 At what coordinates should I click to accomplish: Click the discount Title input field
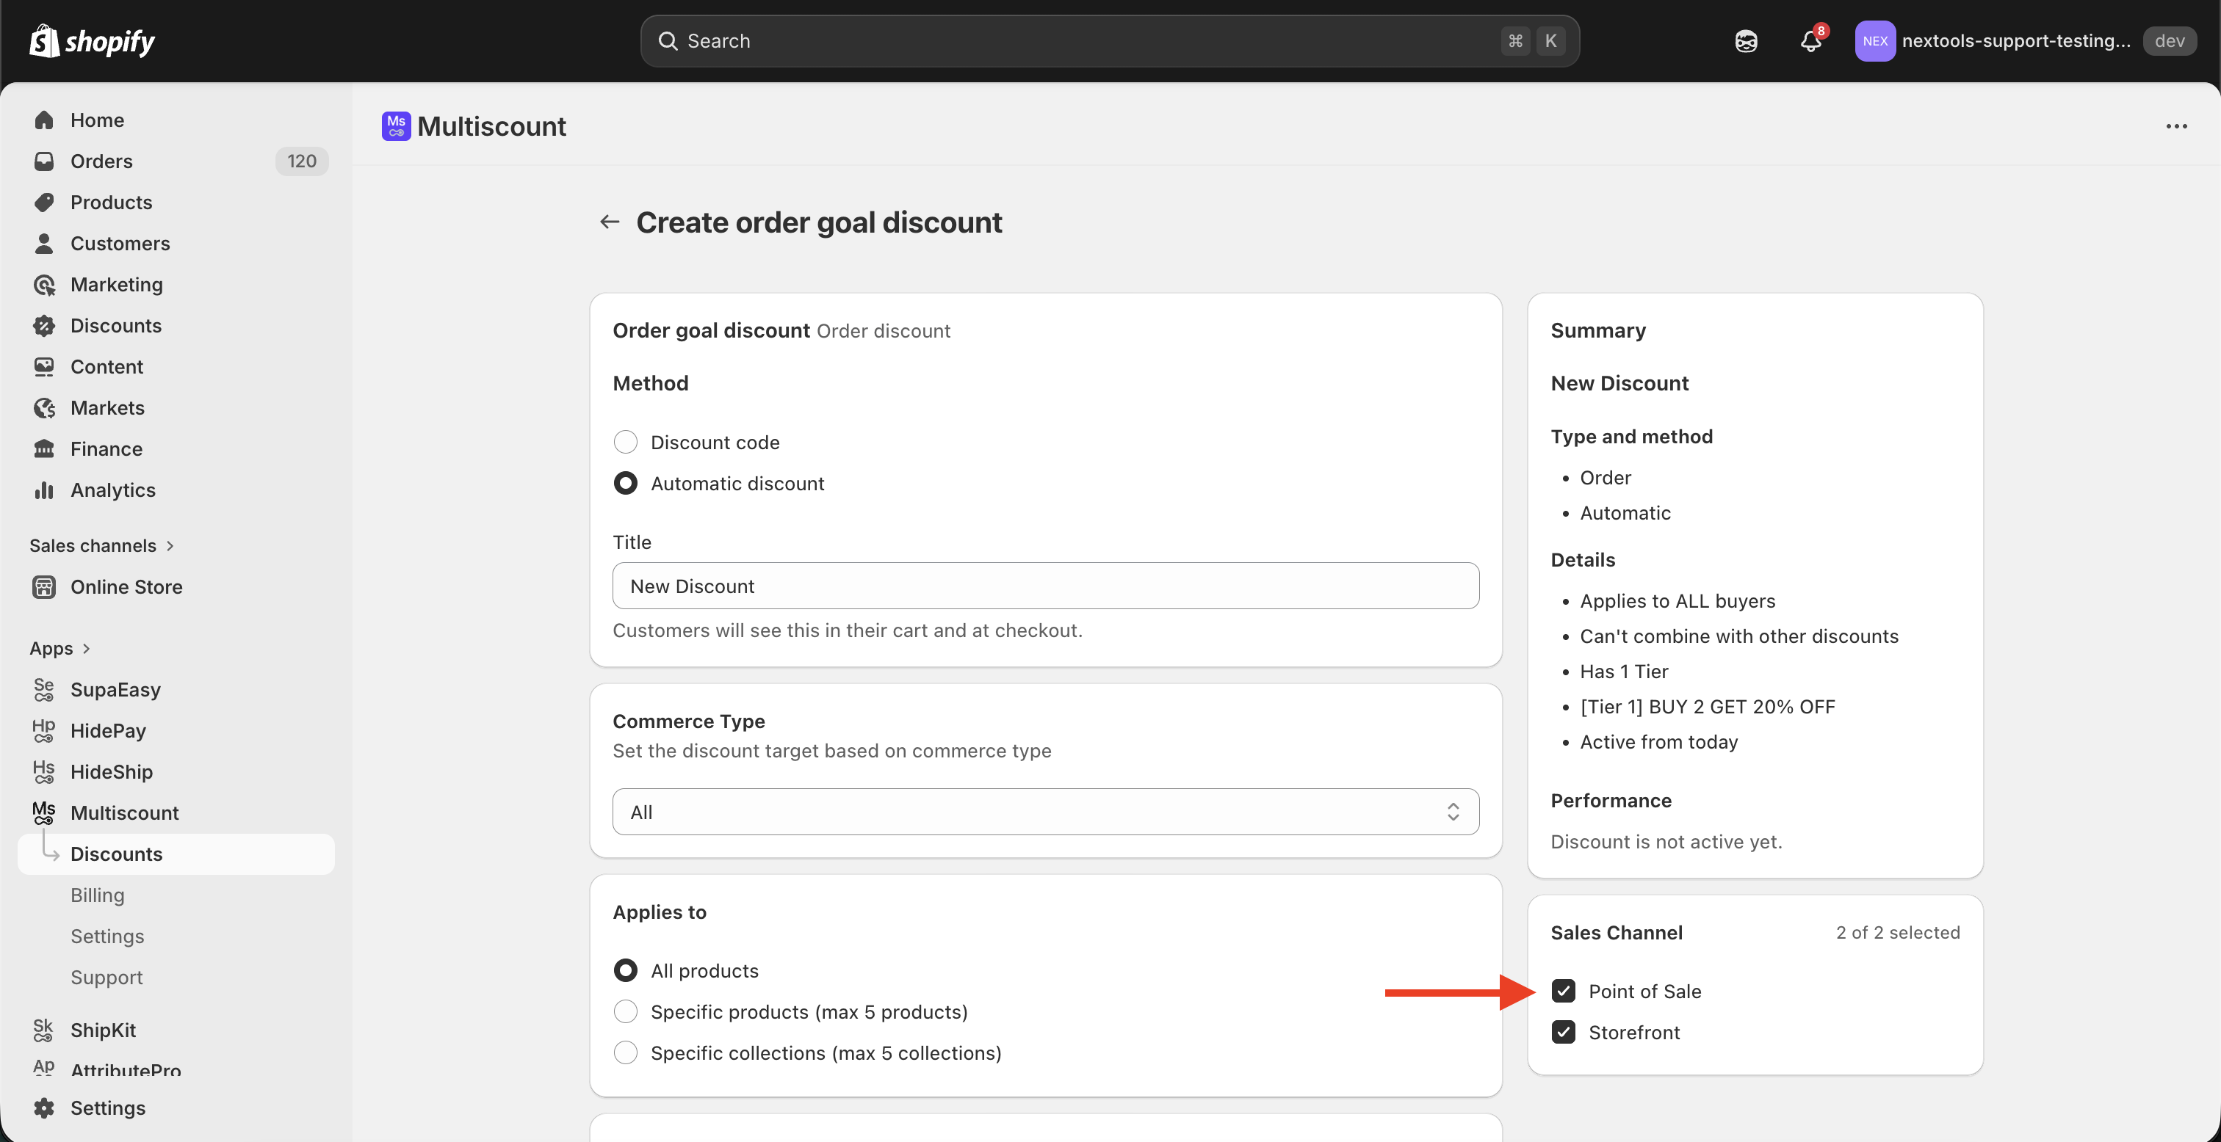click(1045, 586)
